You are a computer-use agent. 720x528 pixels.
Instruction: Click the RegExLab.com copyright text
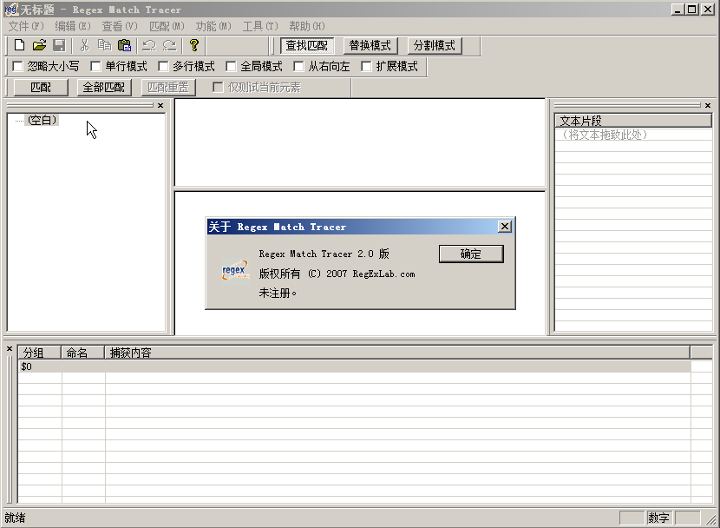point(337,274)
